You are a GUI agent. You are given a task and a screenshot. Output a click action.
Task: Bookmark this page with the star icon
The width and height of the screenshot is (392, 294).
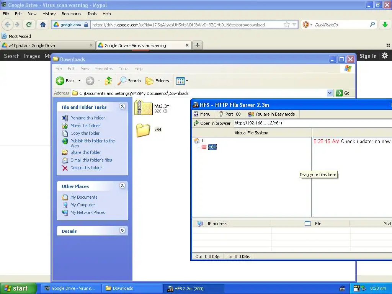pos(286,24)
